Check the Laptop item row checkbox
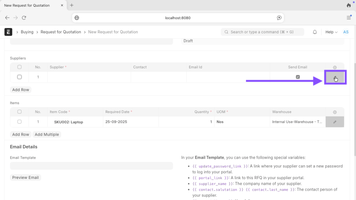The height and width of the screenshot is (200, 356). click(19, 122)
